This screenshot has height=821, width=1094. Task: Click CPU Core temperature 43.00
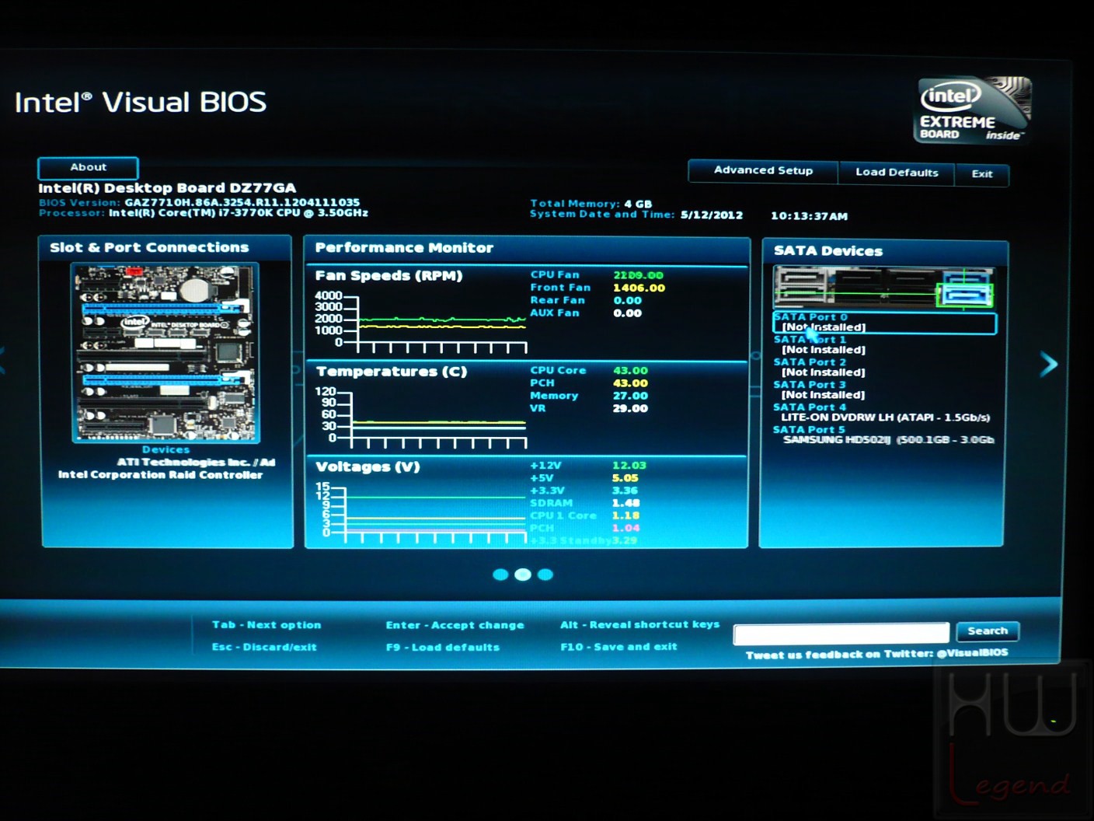[x=630, y=371]
